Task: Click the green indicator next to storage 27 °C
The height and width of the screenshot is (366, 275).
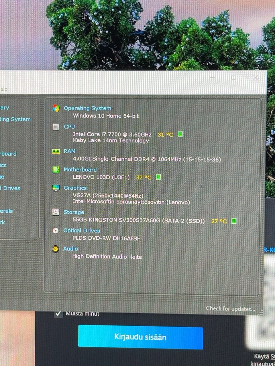Action: [x=234, y=221]
